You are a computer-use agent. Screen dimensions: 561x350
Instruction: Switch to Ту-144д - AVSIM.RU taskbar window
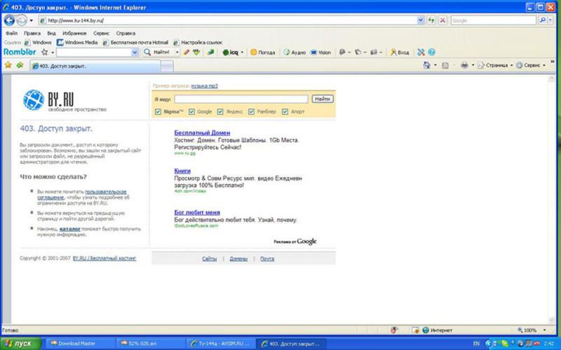[x=220, y=344]
